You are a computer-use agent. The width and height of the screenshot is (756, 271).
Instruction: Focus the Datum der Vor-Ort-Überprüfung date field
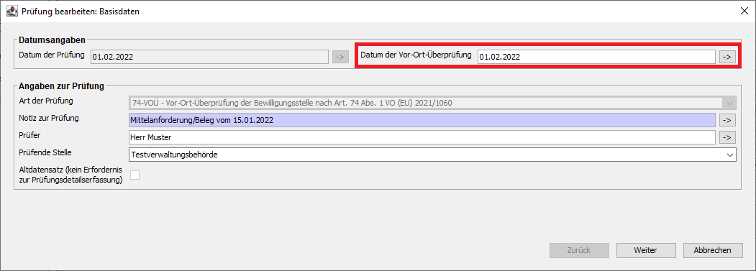click(x=596, y=56)
